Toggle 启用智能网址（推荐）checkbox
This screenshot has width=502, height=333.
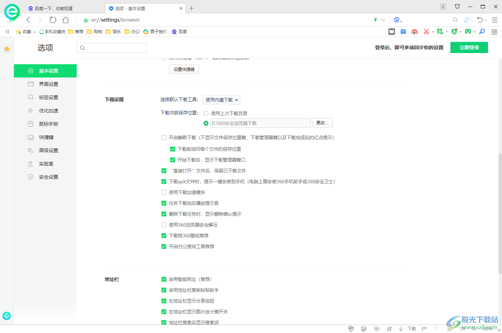[x=164, y=279]
